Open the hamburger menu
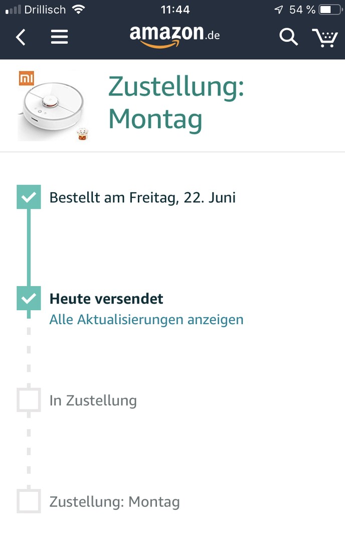The width and height of the screenshot is (345, 542). (x=59, y=37)
